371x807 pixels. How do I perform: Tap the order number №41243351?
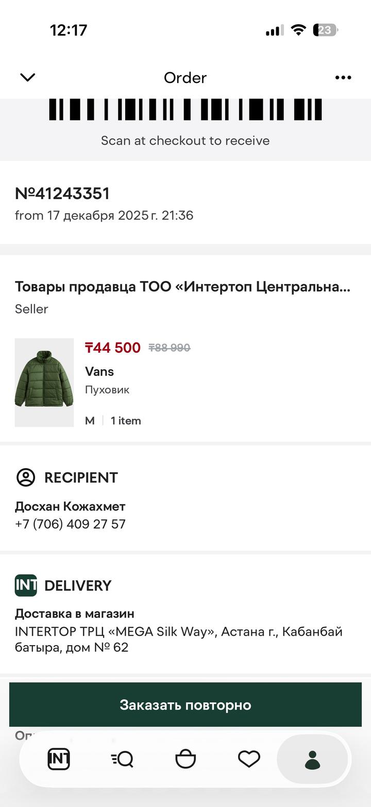tap(62, 193)
